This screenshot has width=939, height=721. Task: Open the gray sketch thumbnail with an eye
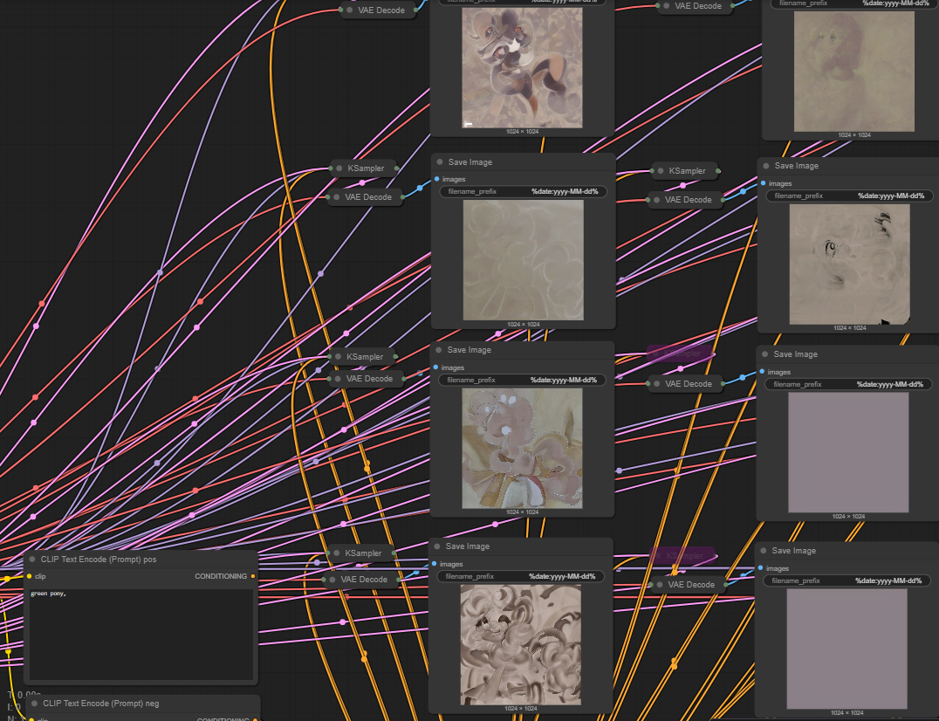(850, 264)
